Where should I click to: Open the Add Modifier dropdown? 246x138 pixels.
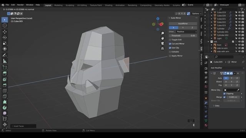[x=227, y=68]
